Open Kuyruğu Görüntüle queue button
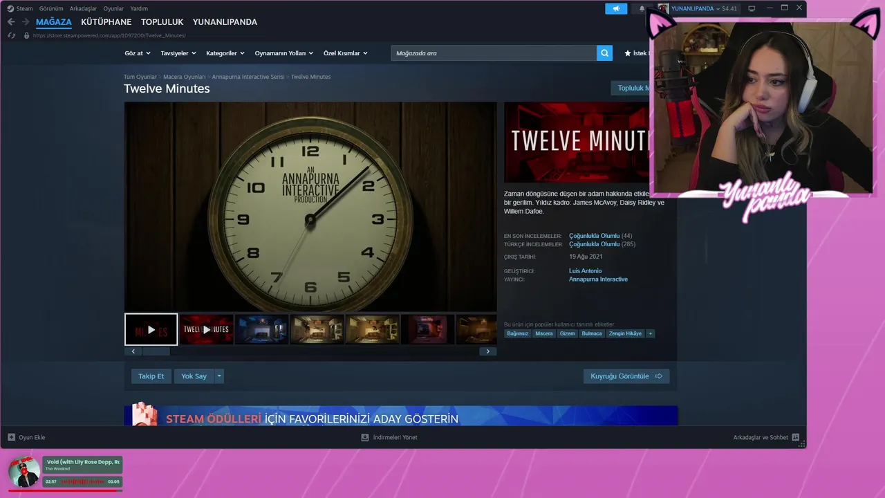Image resolution: width=885 pixels, height=498 pixels. (626, 376)
